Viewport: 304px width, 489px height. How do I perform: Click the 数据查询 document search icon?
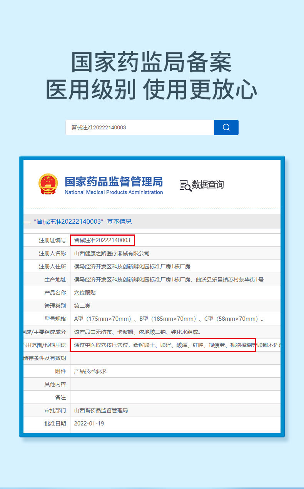185,185
